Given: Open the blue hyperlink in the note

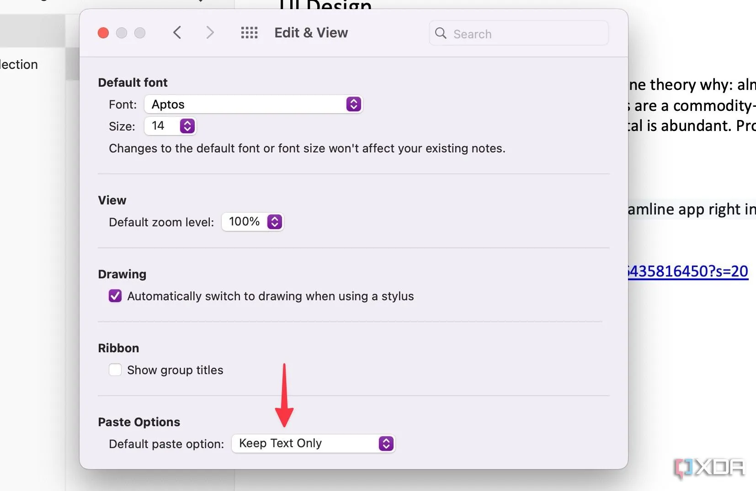Looking at the screenshot, I should 688,271.
